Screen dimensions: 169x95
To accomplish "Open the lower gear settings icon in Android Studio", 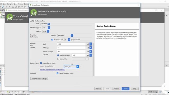I will [167, 66].
